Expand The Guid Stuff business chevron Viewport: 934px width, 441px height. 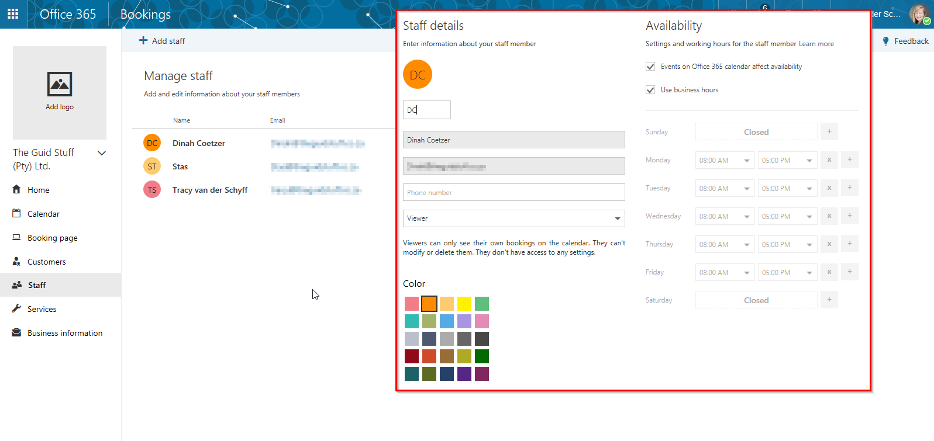102,153
